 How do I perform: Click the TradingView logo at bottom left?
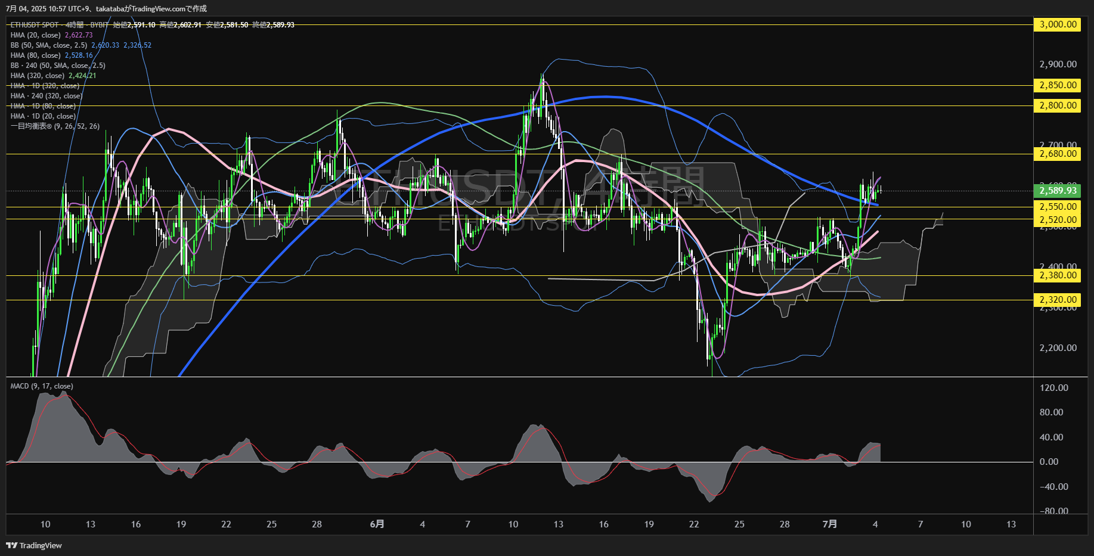34,545
